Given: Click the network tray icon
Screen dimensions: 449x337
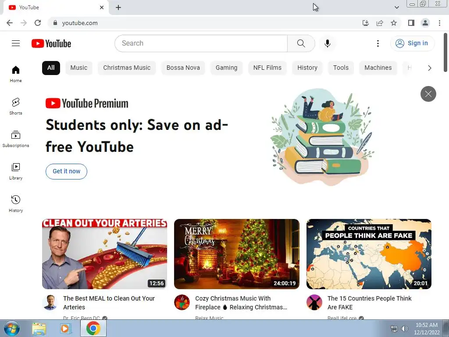Looking at the screenshot, I should pos(394,329).
